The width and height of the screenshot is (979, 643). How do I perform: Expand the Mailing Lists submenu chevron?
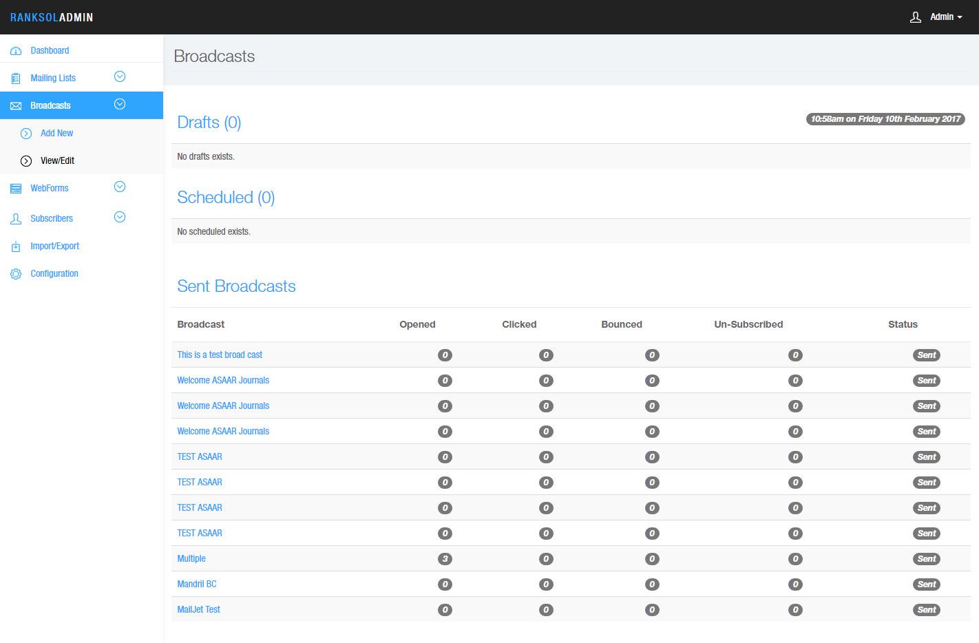pos(120,76)
